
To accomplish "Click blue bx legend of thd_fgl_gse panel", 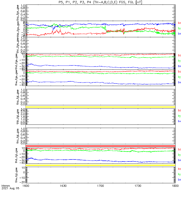I will click(179, 160).
